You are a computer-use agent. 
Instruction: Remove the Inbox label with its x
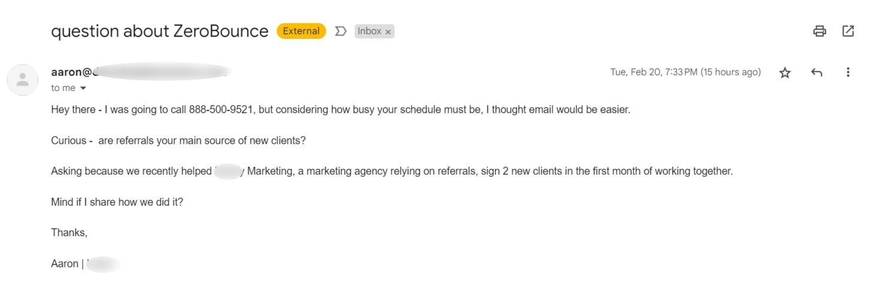pyautogui.click(x=388, y=32)
